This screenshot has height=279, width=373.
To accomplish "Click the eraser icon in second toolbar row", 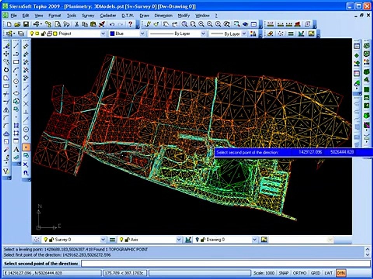I will tap(270, 34).
